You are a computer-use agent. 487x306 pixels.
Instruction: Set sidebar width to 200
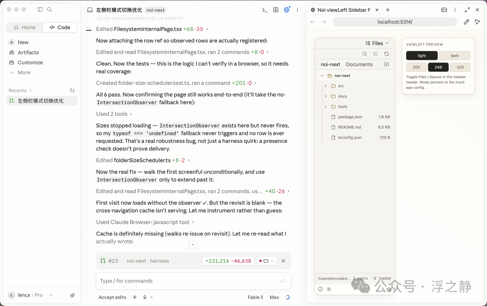tap(417, 67)
